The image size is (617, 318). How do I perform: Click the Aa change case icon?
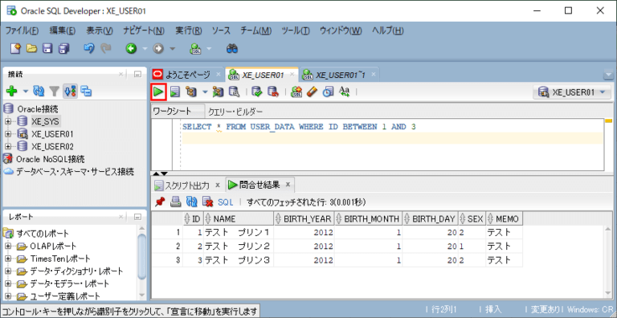345,92
